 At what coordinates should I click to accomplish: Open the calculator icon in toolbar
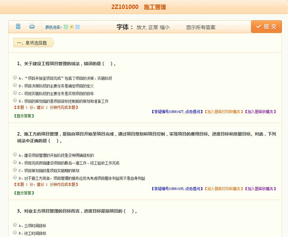18,26
